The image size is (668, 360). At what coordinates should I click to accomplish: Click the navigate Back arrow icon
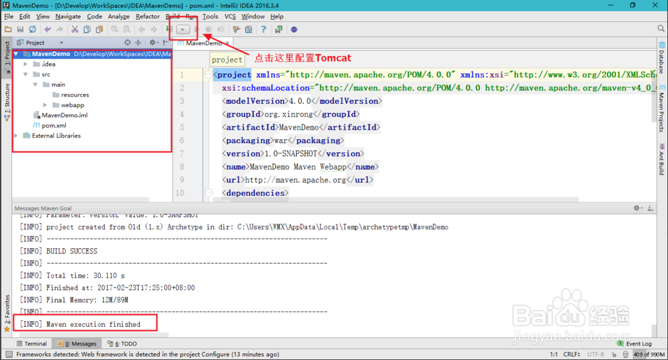click(x=141, y=29)
